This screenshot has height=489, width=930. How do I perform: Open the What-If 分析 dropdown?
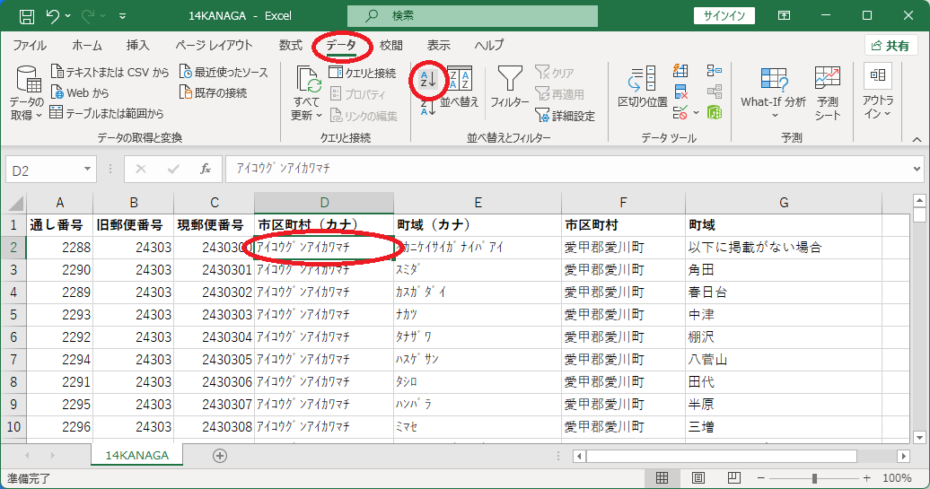774,93
